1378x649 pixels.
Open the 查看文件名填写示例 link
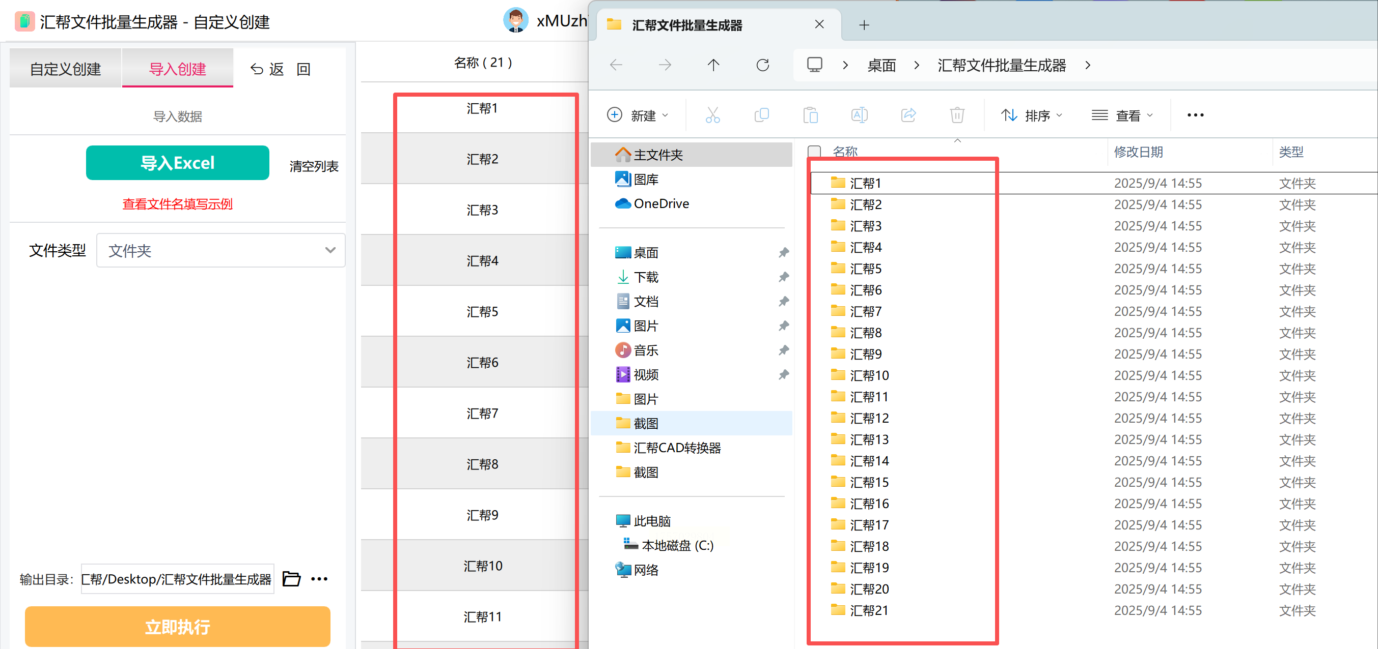click(178, 203)
